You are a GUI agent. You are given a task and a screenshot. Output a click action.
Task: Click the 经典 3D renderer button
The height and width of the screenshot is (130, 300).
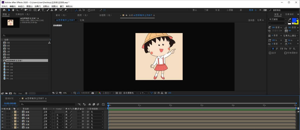pyautogui.click(x=261, y=20)
